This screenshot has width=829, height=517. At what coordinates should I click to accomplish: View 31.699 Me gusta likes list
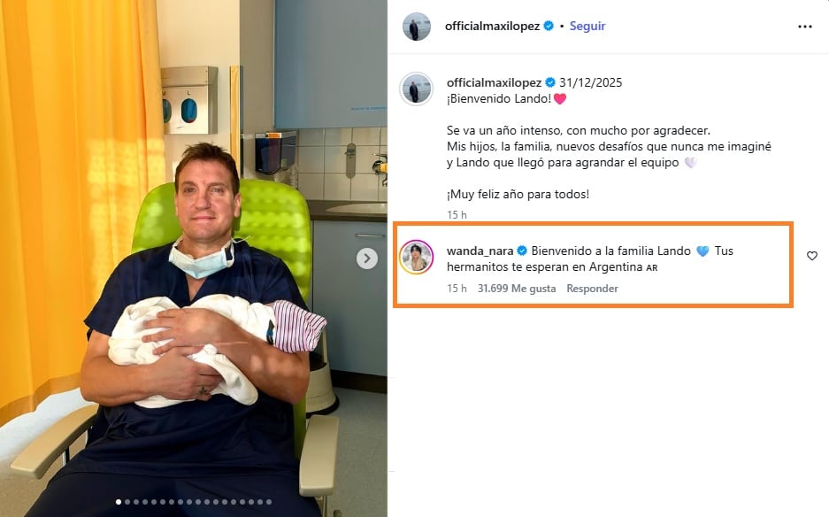click(x=517, y=289)
